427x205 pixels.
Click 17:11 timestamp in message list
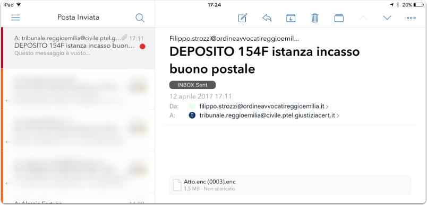click(136, 38)
